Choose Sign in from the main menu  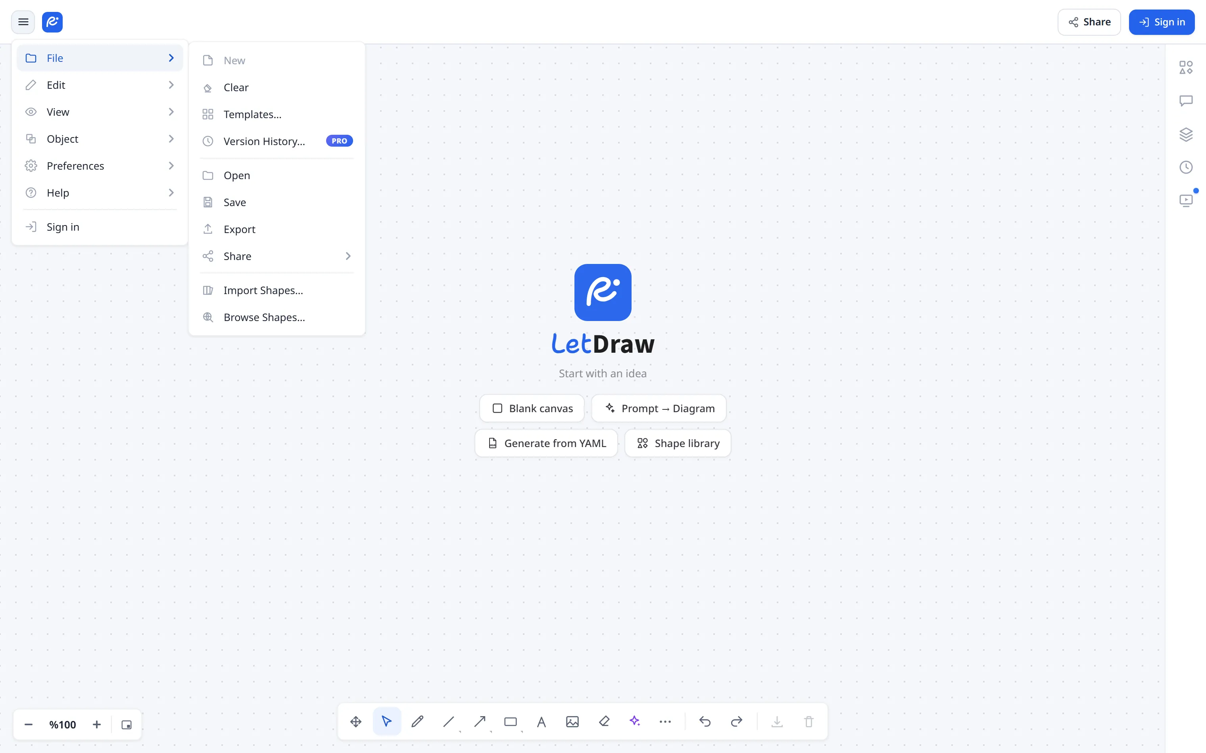(100, 227)
